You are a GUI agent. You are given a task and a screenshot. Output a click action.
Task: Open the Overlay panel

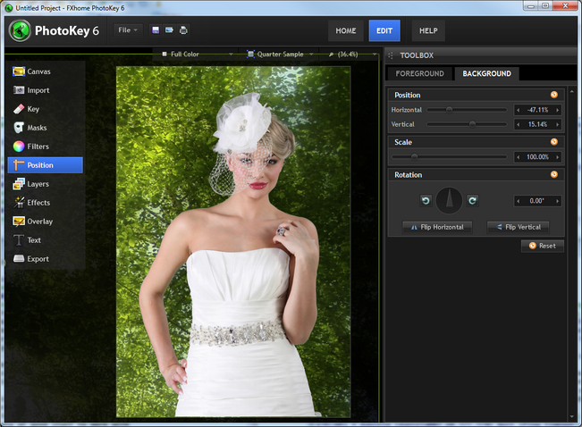[46, 222]
